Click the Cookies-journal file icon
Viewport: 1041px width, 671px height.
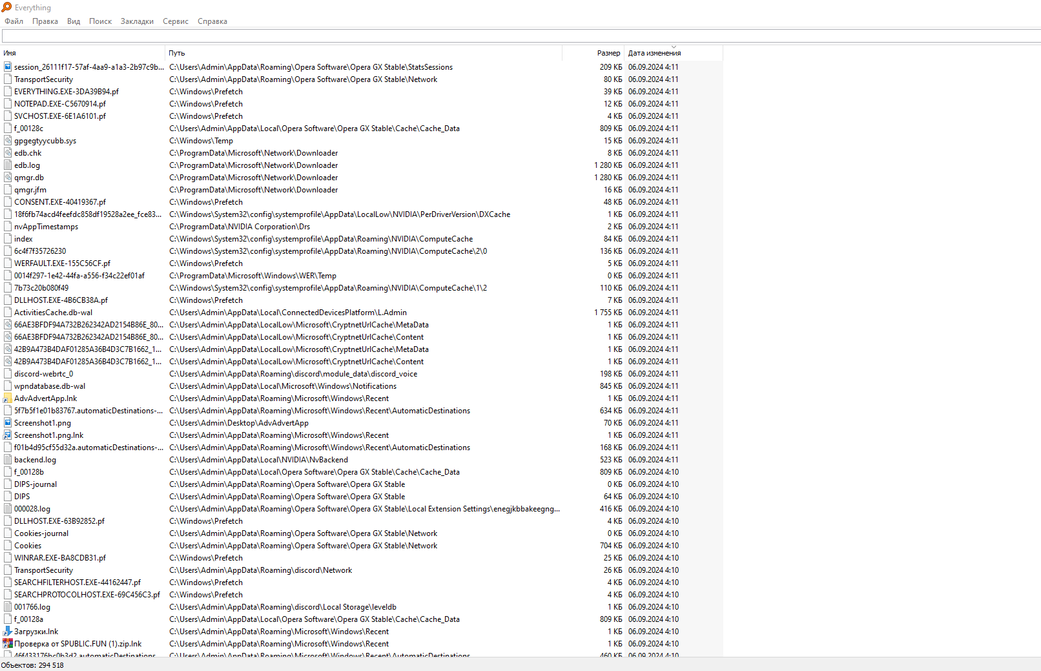8,533
